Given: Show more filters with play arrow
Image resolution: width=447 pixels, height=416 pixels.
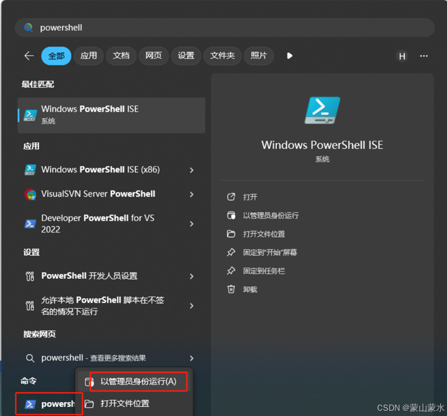Looking at the screenshot, I should click(289, 56).
